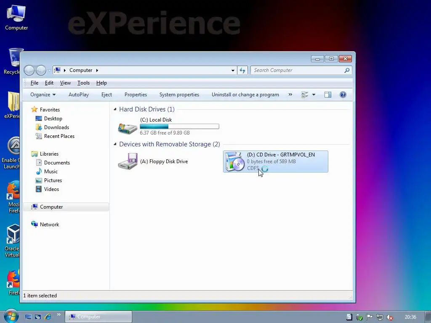Click the Back navigation arrow button
The image size is (431, 323).
click(29, 70)
